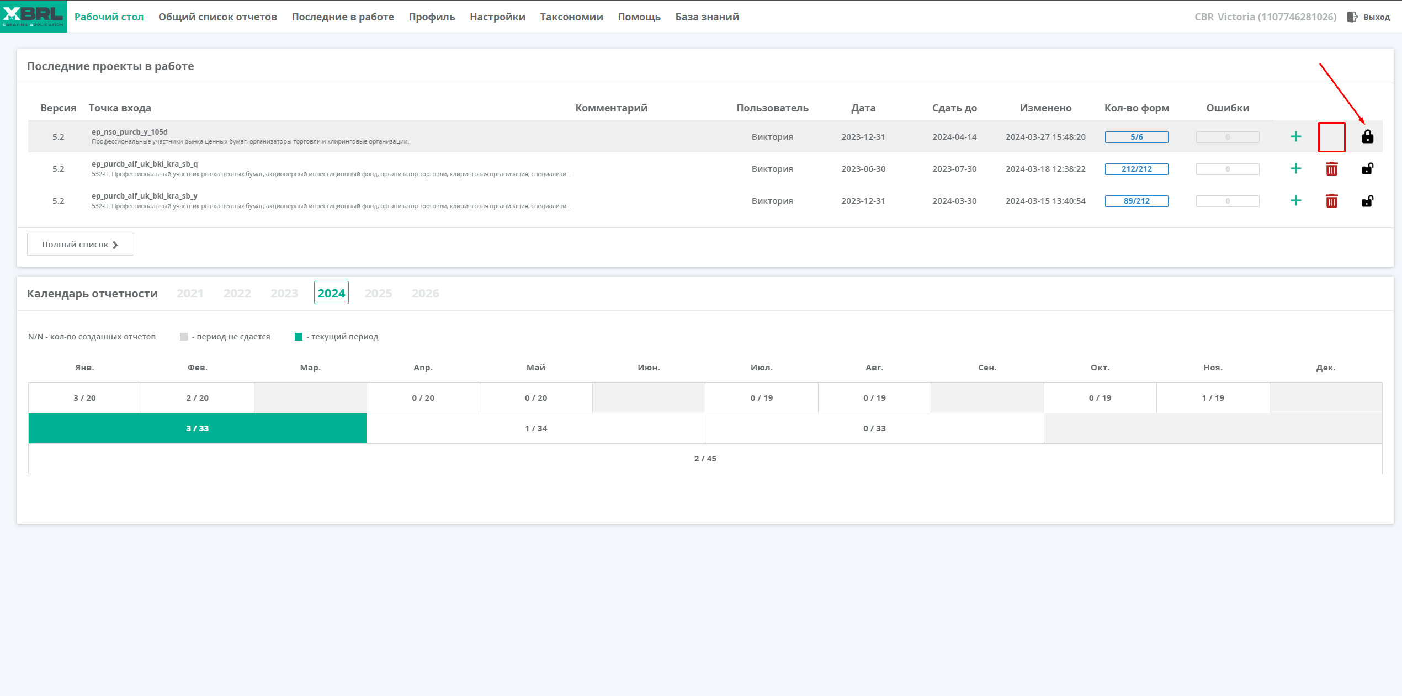The height and width of the screenshot is (696, 1402).
Task: Click gray legend swatch период не сдается
Action: 184,337
